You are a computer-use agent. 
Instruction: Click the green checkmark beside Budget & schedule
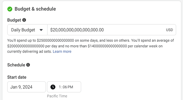point(10,9)
